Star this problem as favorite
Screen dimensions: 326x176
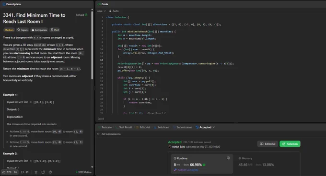tap(36, 172)
